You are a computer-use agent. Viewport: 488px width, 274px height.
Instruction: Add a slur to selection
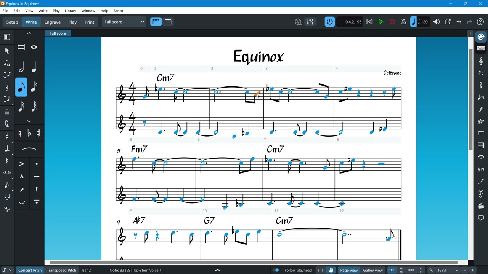coord(29,149)
